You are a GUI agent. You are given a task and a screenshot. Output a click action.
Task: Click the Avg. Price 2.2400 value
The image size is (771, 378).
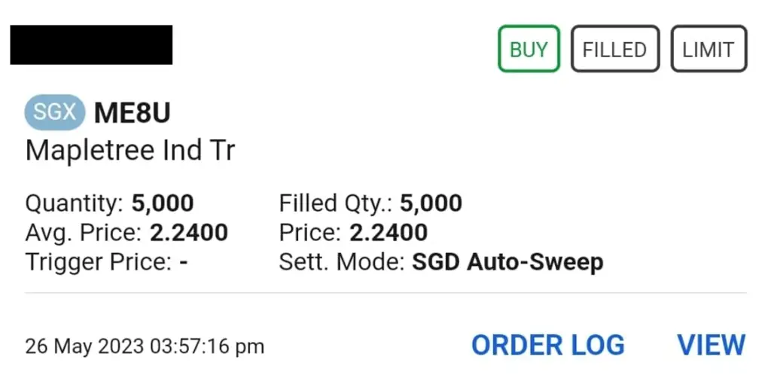189,233
